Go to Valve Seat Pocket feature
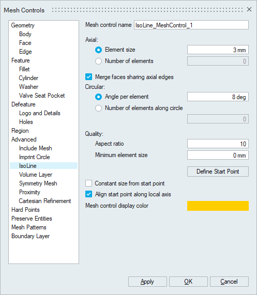 [x=42, y=96]
